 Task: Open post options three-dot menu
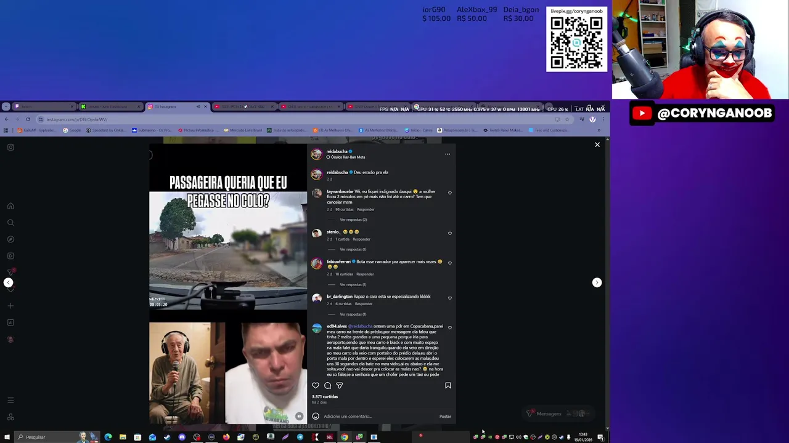(448, 154)
